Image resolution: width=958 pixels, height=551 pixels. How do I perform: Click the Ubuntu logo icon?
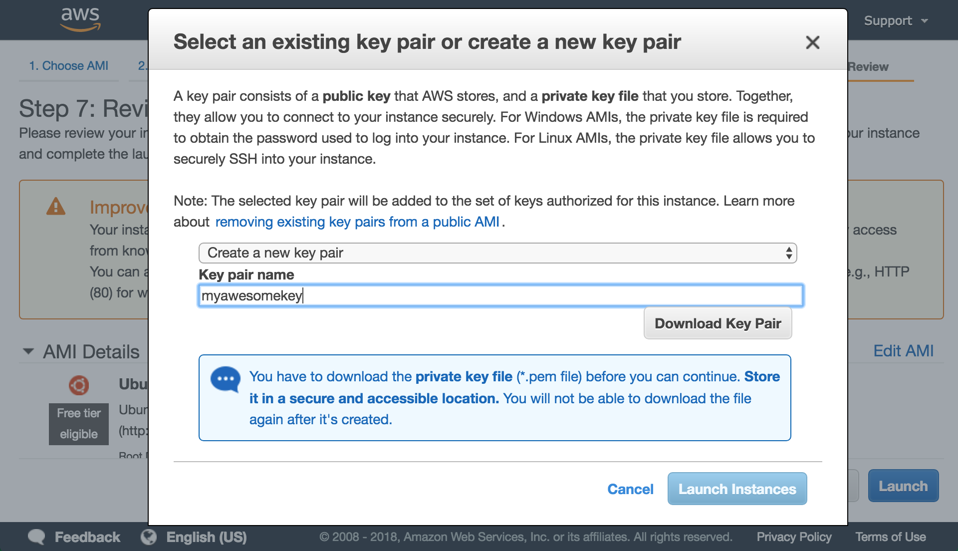[79, 385]
